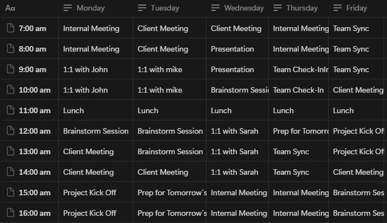Image resolution: width=387 pixels, height=223 pixels.
Task: Open the Thursday column header menu
Action: point(298,8)
